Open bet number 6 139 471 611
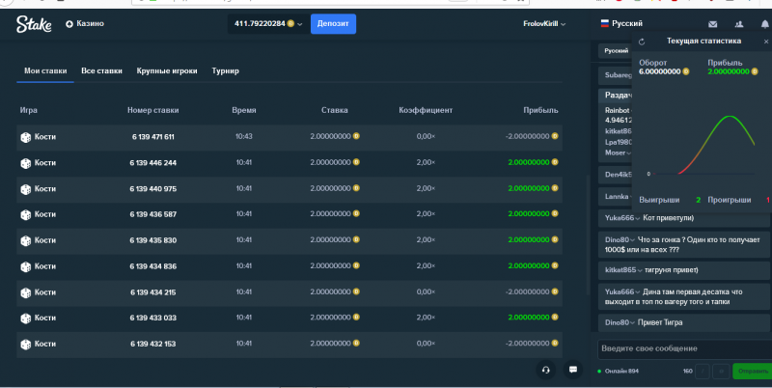772x388 pixels. point(153,137)
